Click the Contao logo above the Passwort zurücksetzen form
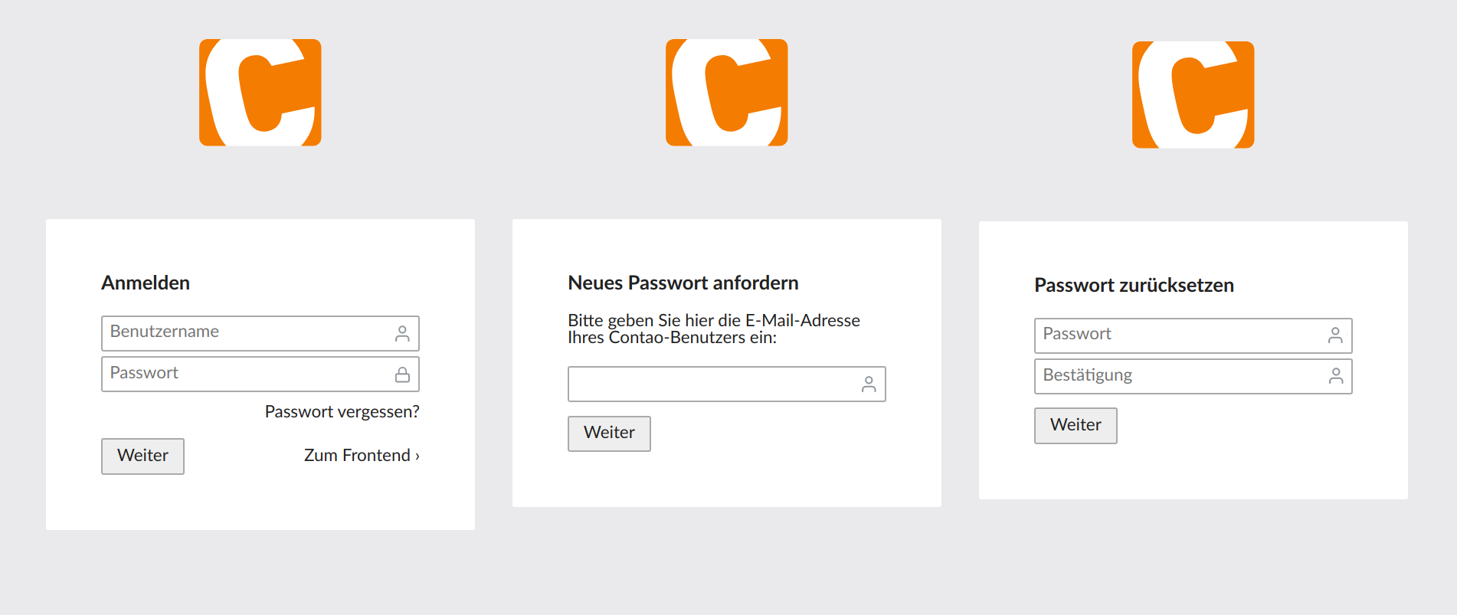This screenshot has width=1457, height=615. [x=1193, y=95]
